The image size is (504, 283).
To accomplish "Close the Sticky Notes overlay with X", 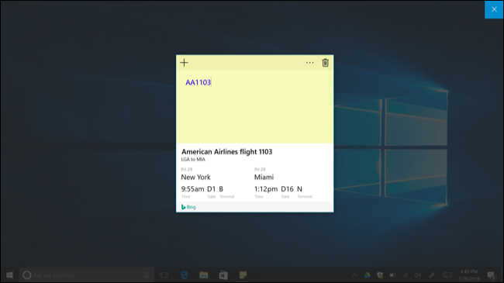I will point(494,9).
